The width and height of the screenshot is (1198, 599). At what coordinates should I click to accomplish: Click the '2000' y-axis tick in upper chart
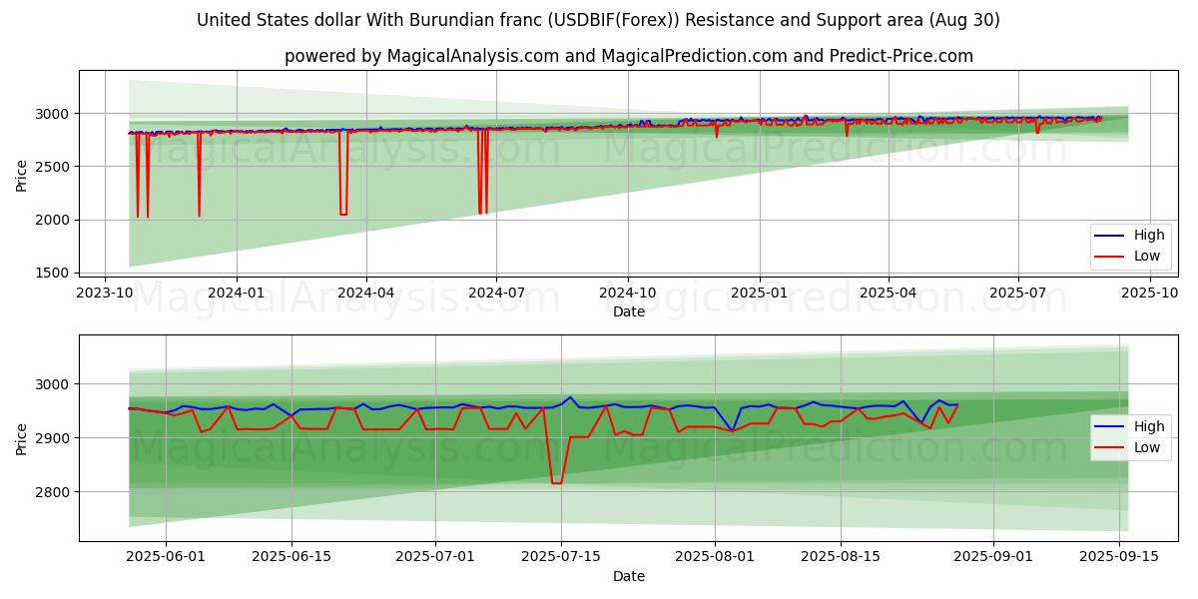pyautogui.click(x=54, y=220)
